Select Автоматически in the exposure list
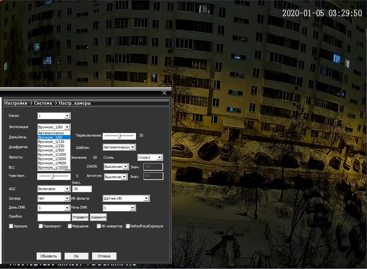 [51, 133]
